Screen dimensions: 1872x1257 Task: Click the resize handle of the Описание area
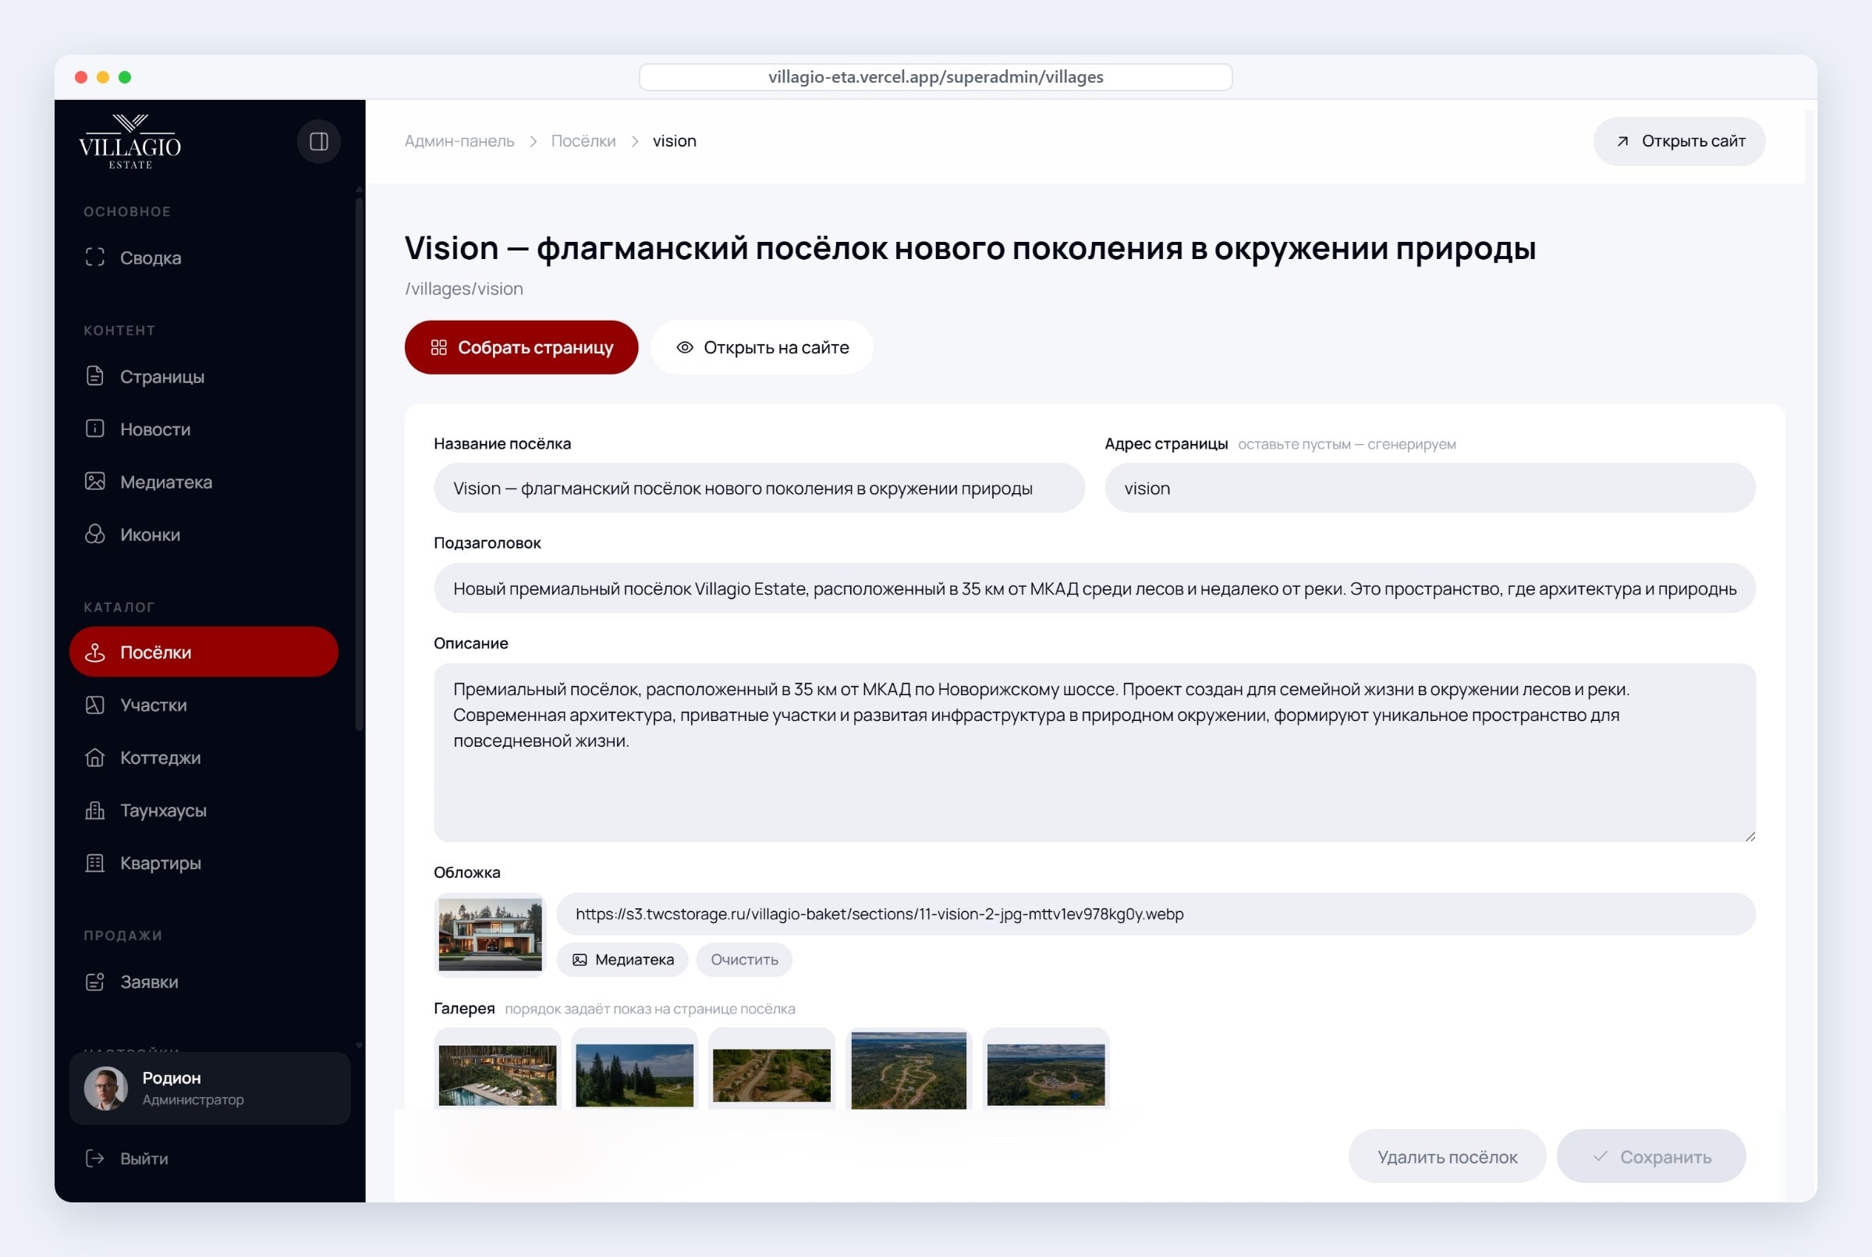[x=1750, y=836]
